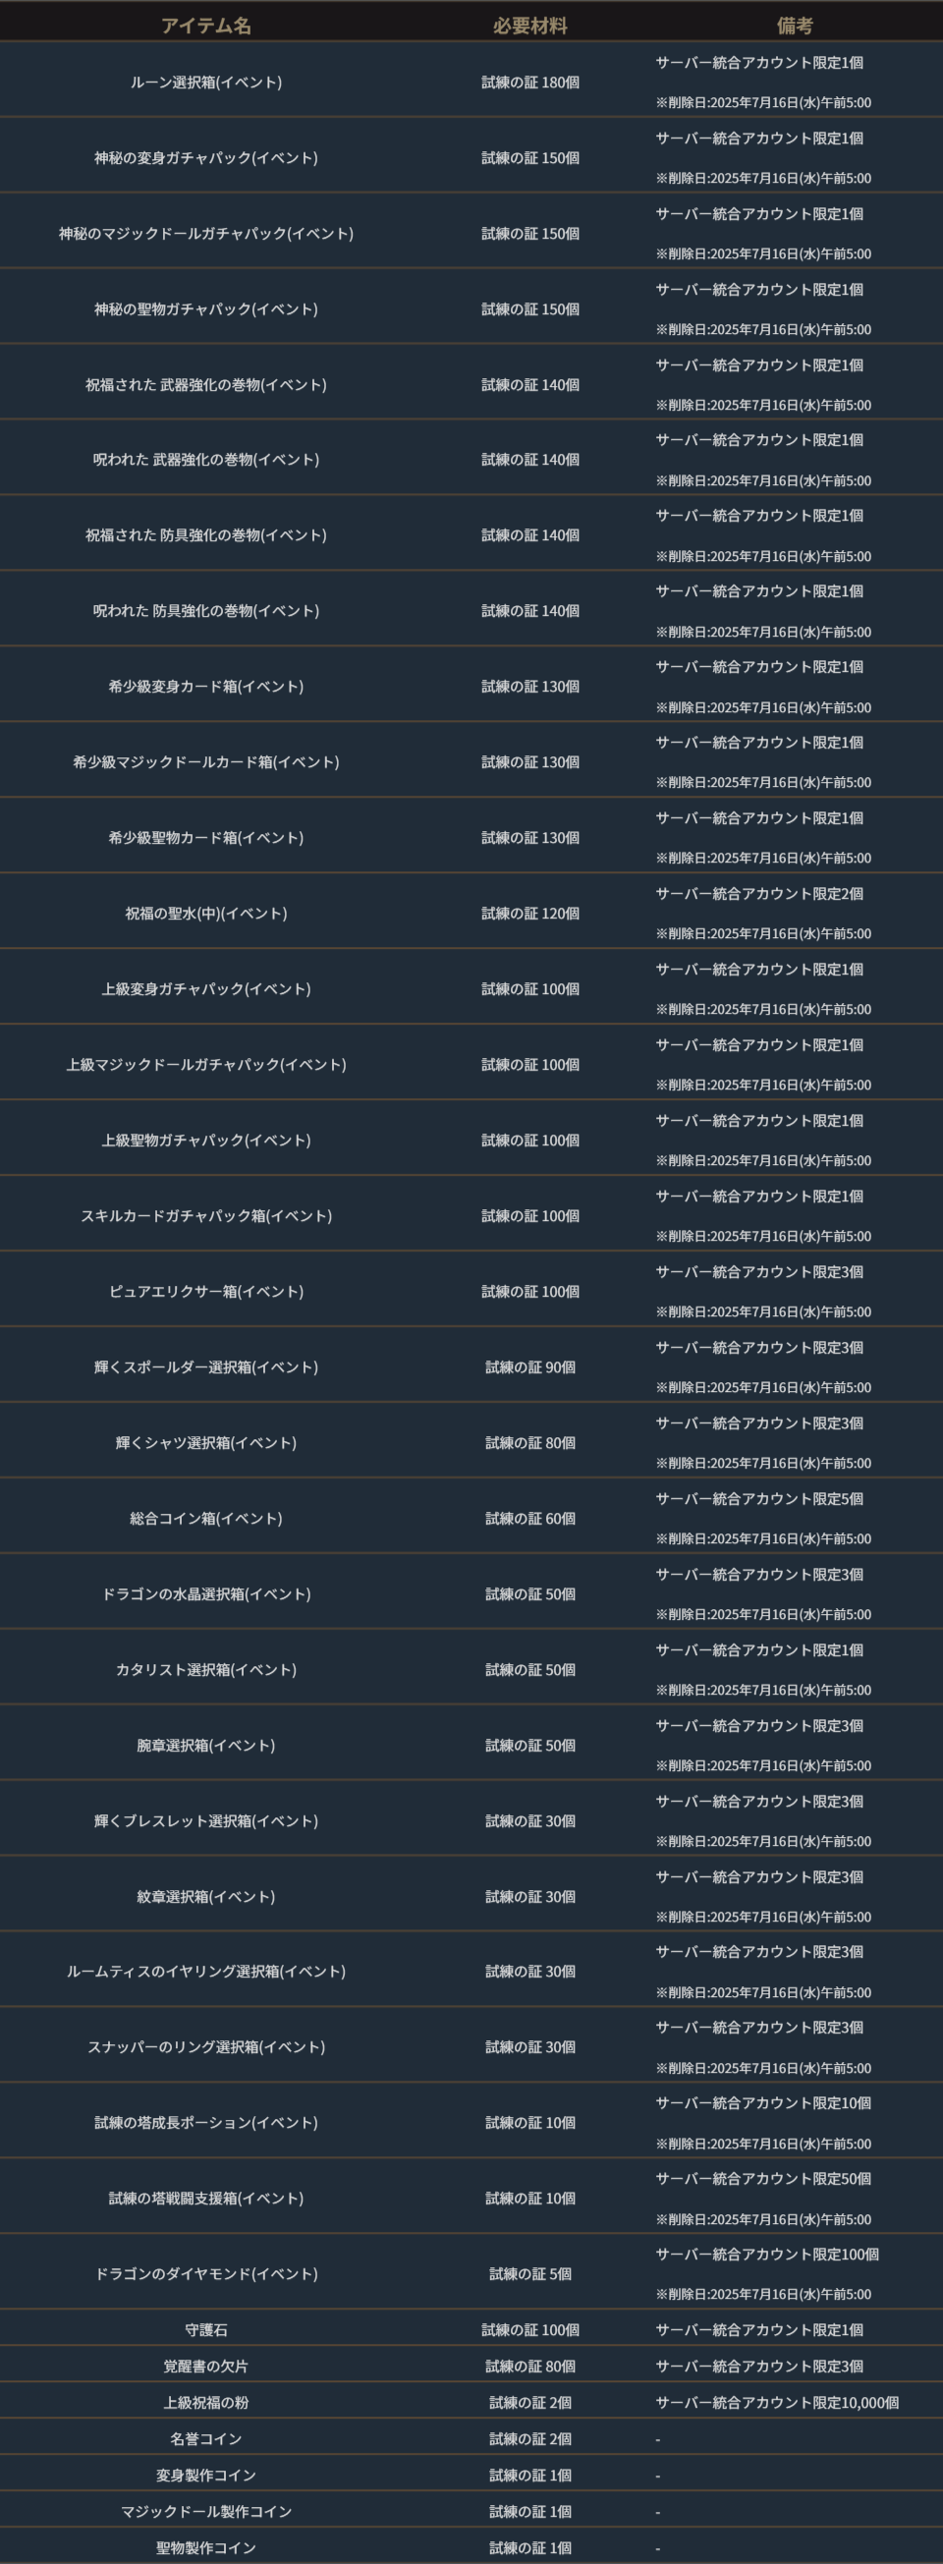This screenshot has width=943, height=2564.
Task: Click the 希少級聖物カード箱(イベント) item
Action: pyautogui.click(x=206, y=838)
